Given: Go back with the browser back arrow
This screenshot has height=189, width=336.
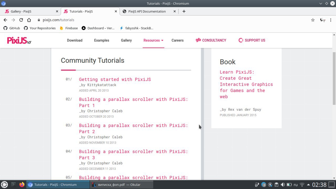Looking at the screenshot, I should tap(5, 20).
